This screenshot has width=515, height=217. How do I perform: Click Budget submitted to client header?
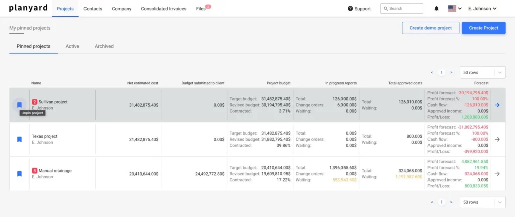203,83
